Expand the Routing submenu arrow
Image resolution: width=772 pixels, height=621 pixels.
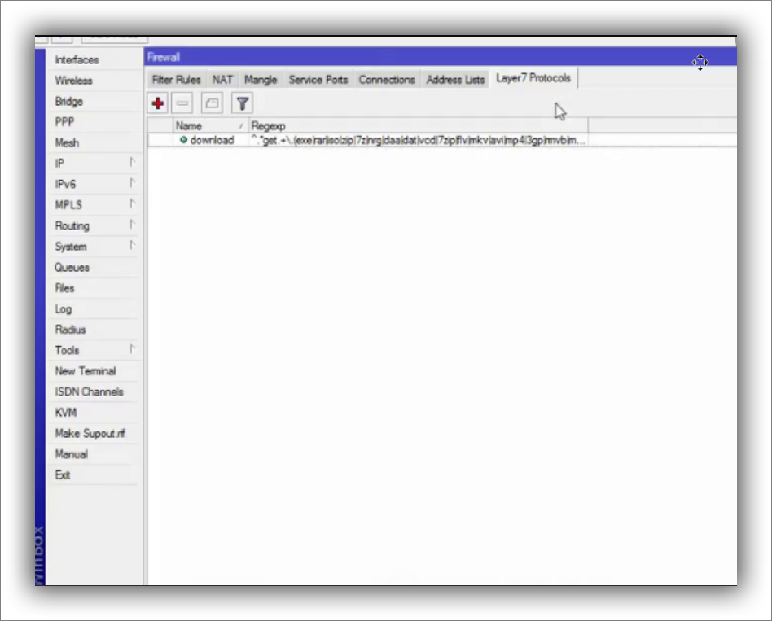(x=132, y=225)
